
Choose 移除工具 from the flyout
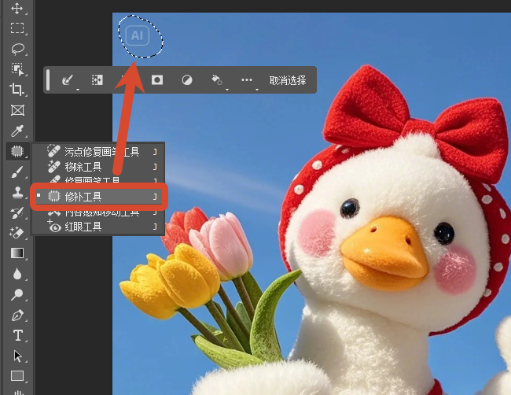[97, 167]
